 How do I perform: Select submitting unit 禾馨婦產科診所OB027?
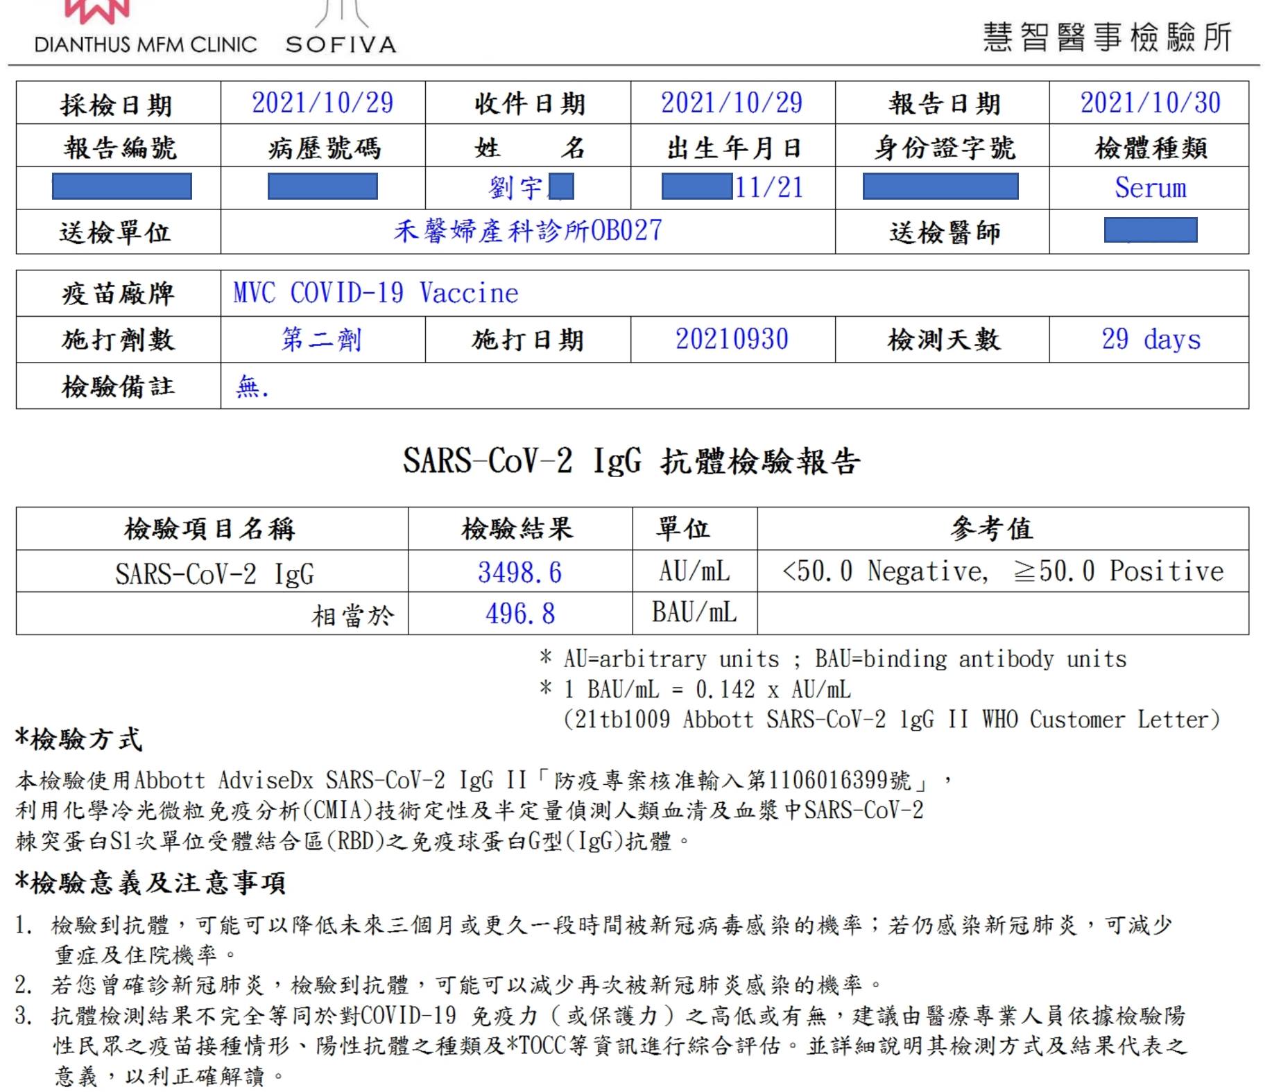[528, 231]
